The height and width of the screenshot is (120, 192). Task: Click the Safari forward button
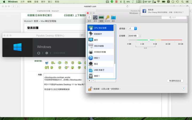(18, 6)
